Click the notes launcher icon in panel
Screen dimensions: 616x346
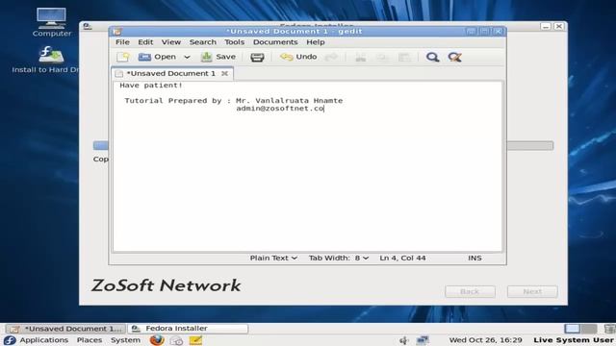coord(195,340)
